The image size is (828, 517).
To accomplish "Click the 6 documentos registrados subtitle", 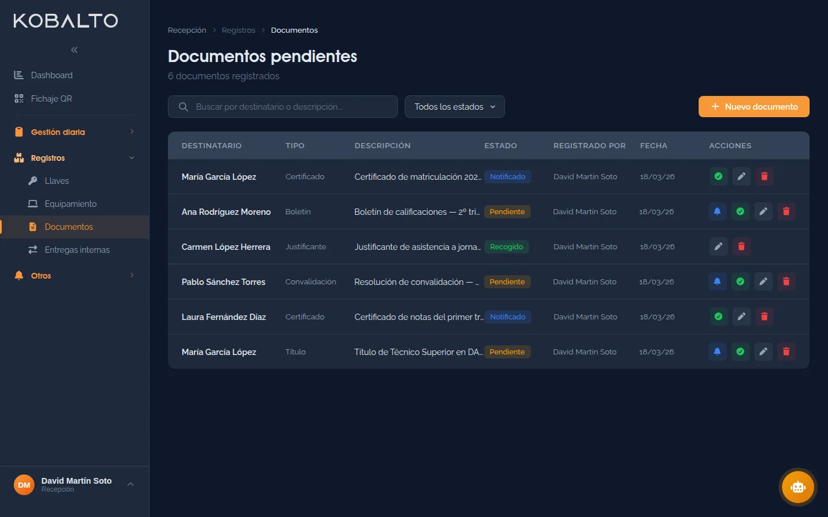I will pyautogui.click(x=224, y=76).
